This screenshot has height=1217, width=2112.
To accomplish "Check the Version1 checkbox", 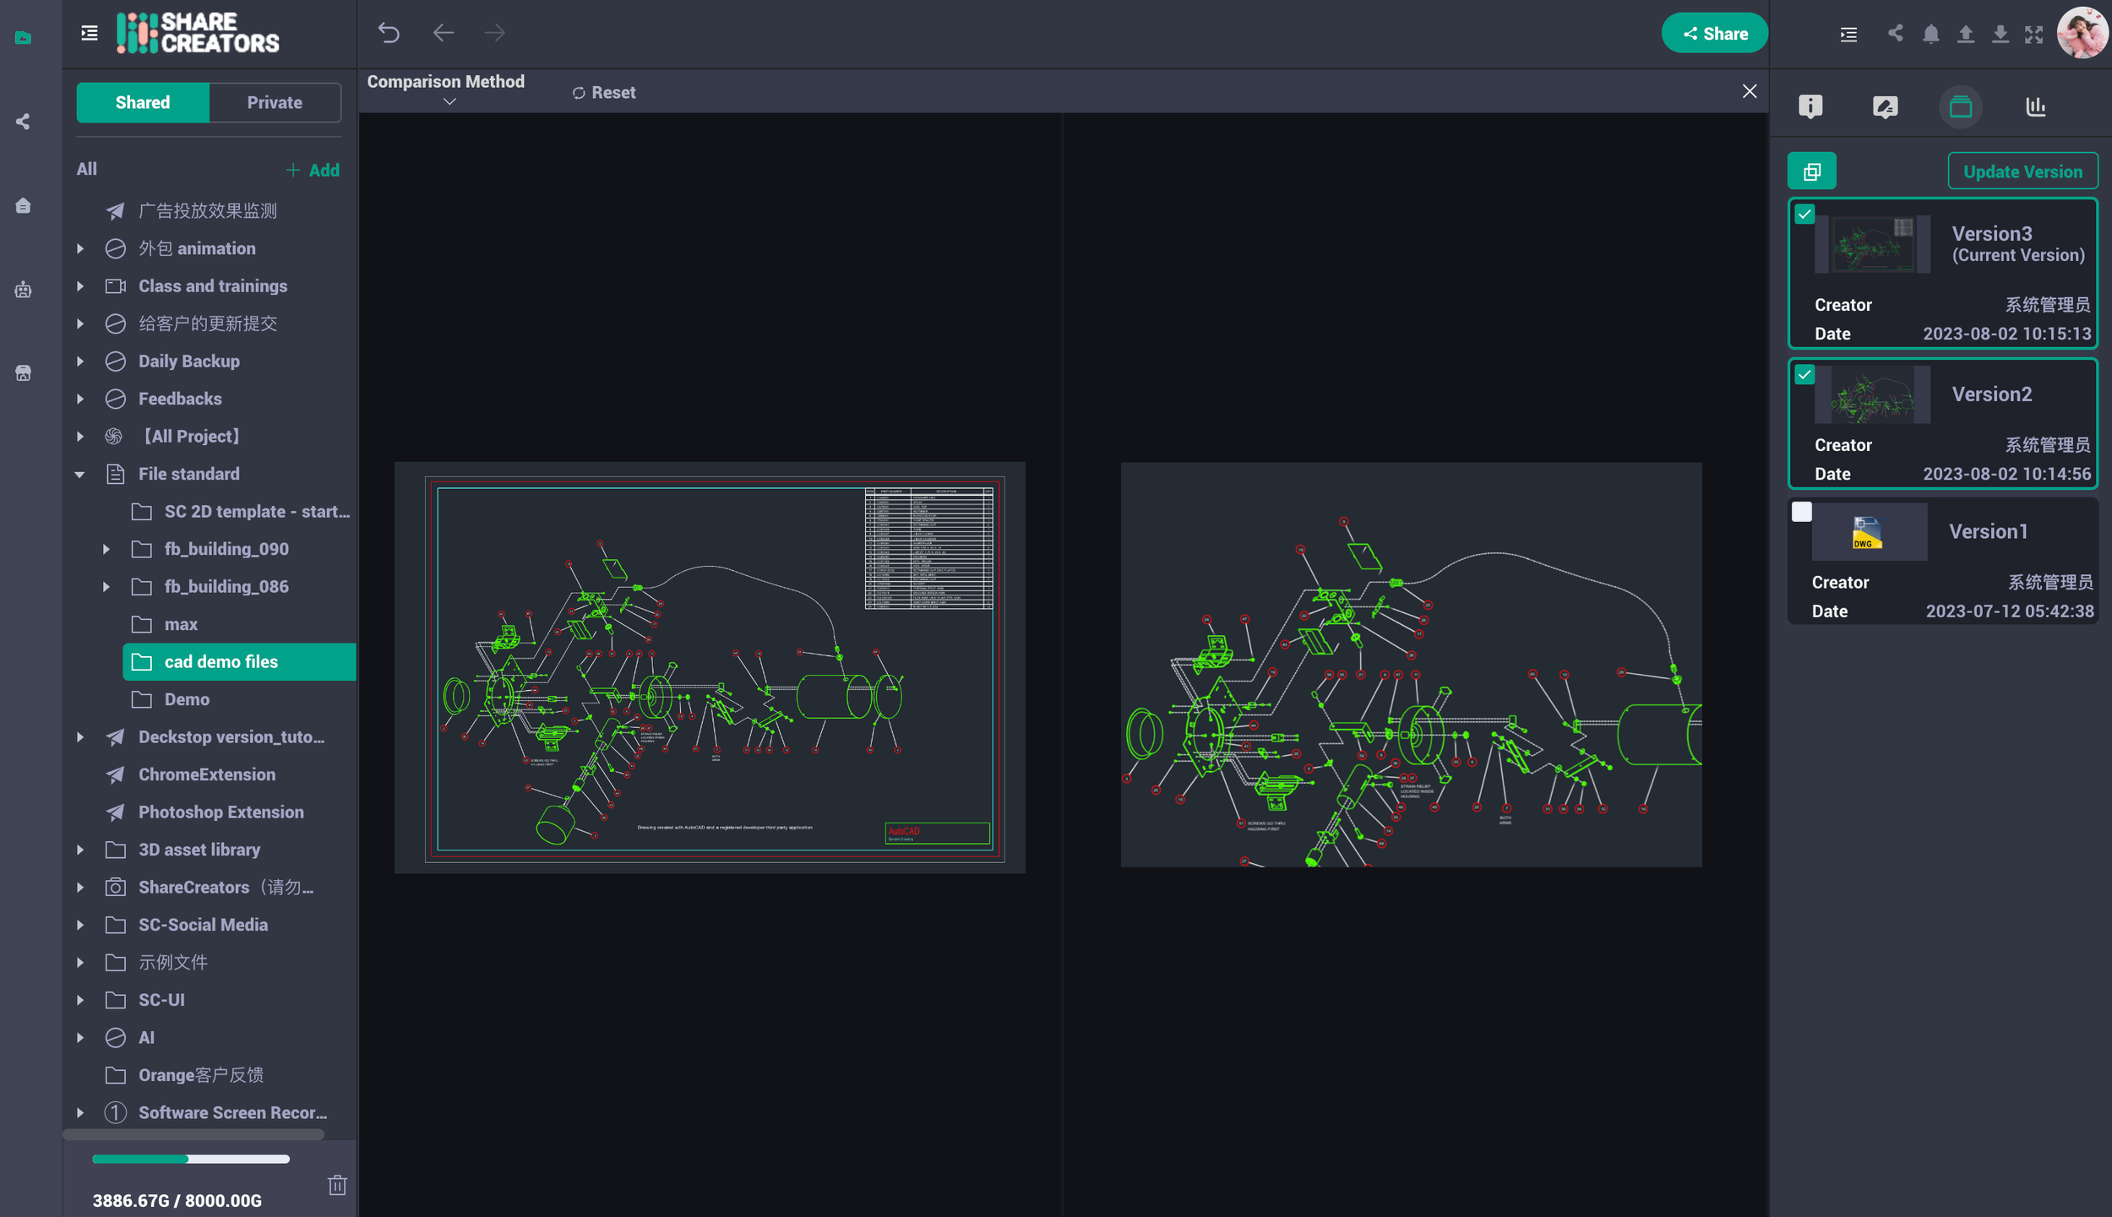I will point(1802,512).
